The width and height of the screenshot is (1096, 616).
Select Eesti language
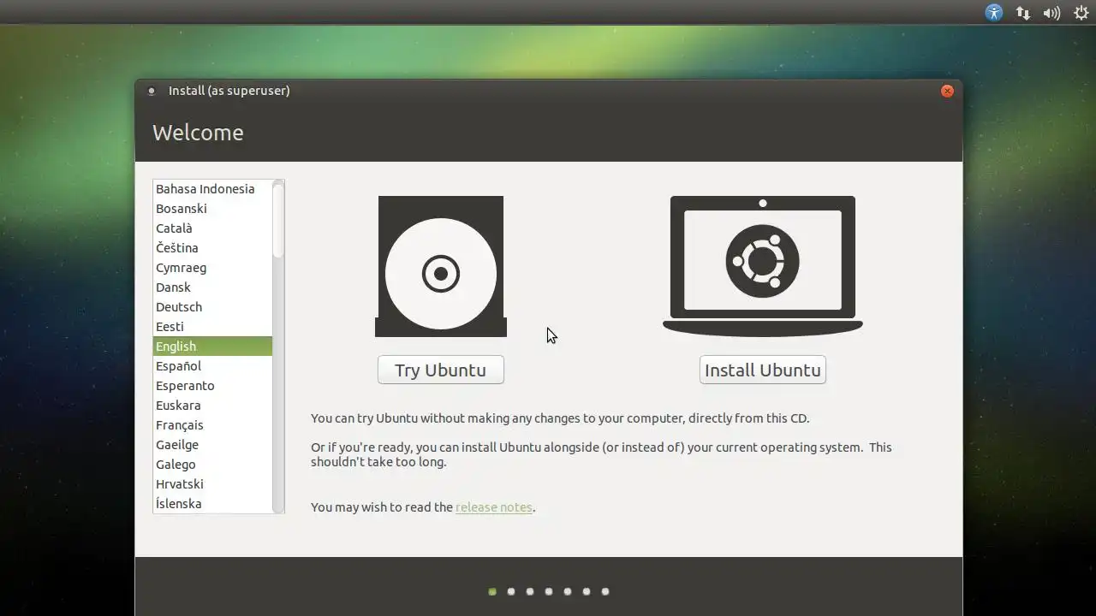coord(212,327)
